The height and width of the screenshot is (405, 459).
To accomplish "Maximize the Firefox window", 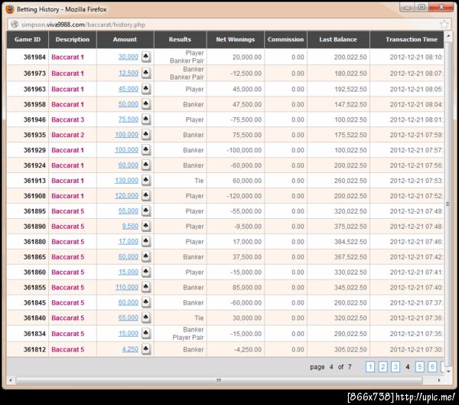I will (x=422, y=8).
